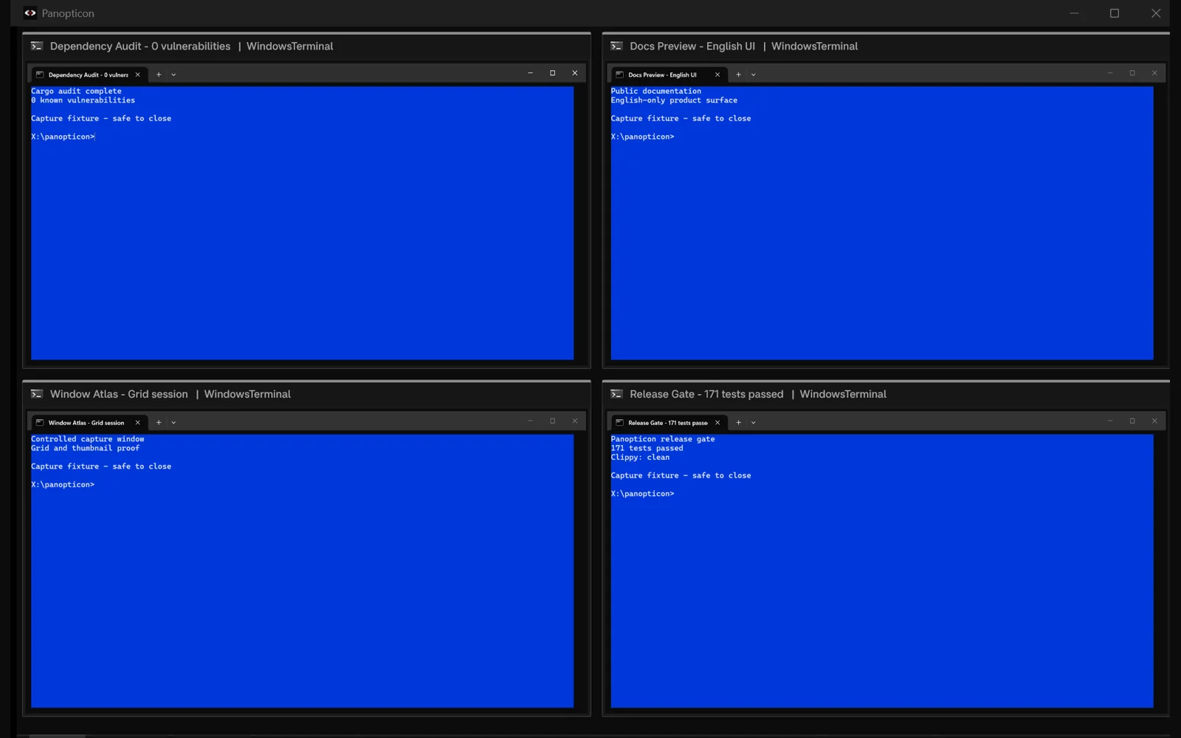The width and height of the screenshot is (1181, 738).
Task: Click the horizontal scrollbar at bottom of Panopticon
Action: click(x=57, y=736)
